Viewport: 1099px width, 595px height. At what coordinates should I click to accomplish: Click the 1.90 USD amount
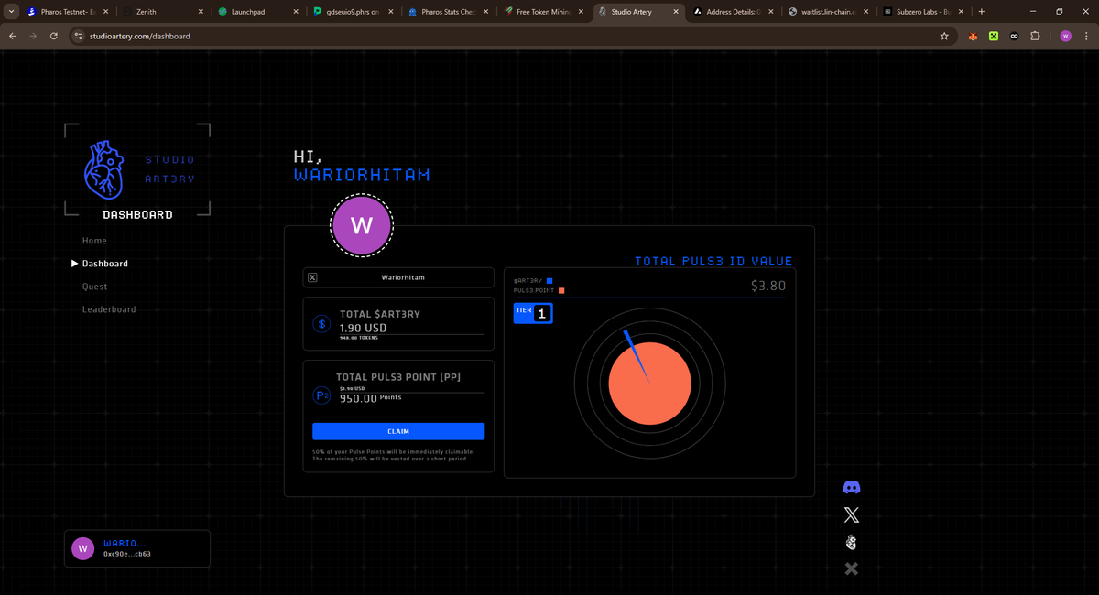point(363,328)
